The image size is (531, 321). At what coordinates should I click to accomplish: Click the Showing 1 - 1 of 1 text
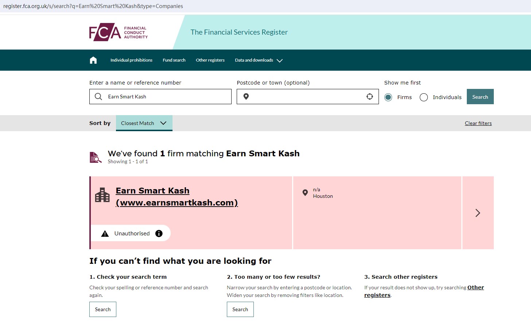(x=128, y=161)
